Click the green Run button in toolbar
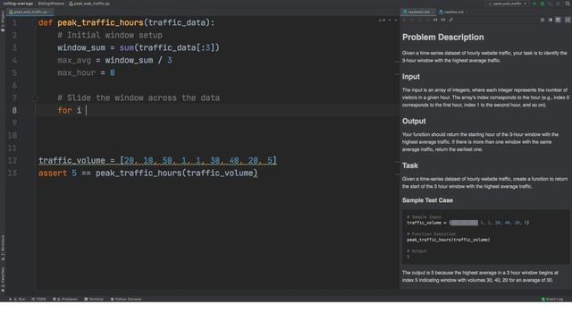 click(x=534, y=4)
